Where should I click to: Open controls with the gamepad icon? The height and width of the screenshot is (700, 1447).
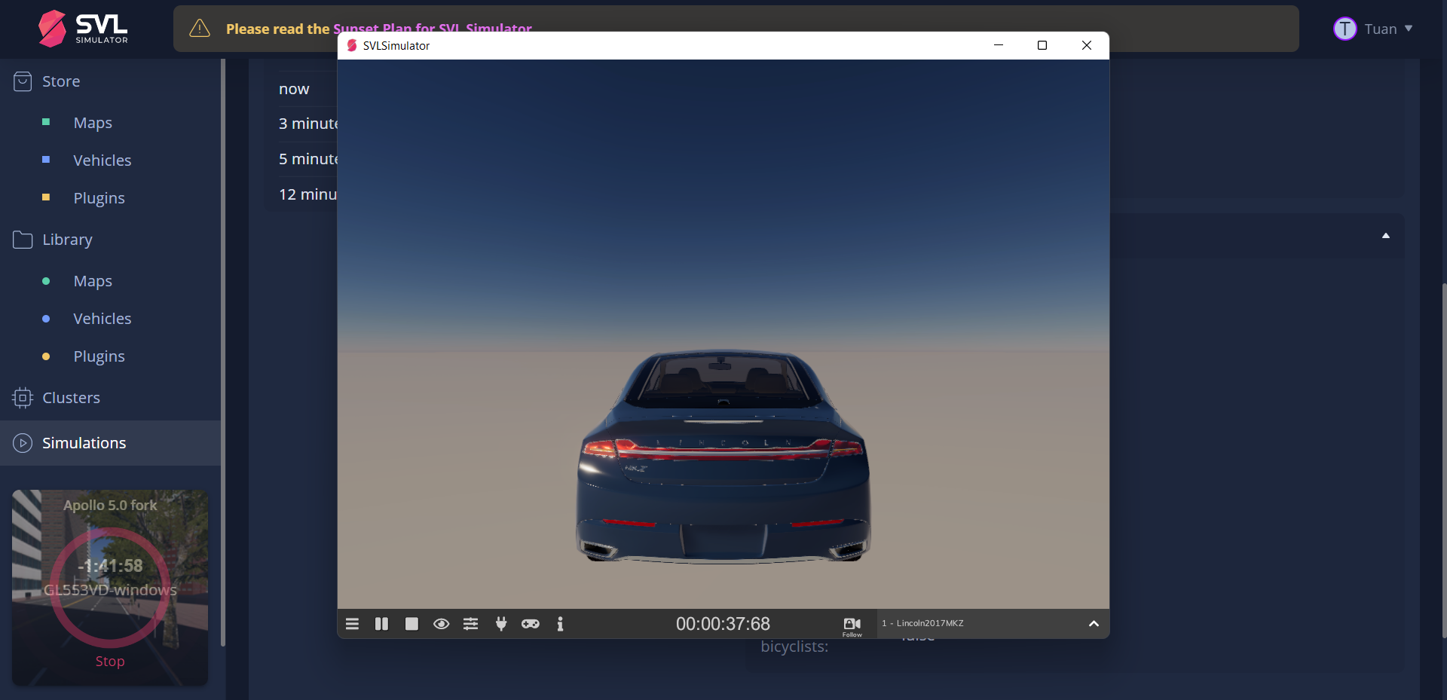click(531, 623)
